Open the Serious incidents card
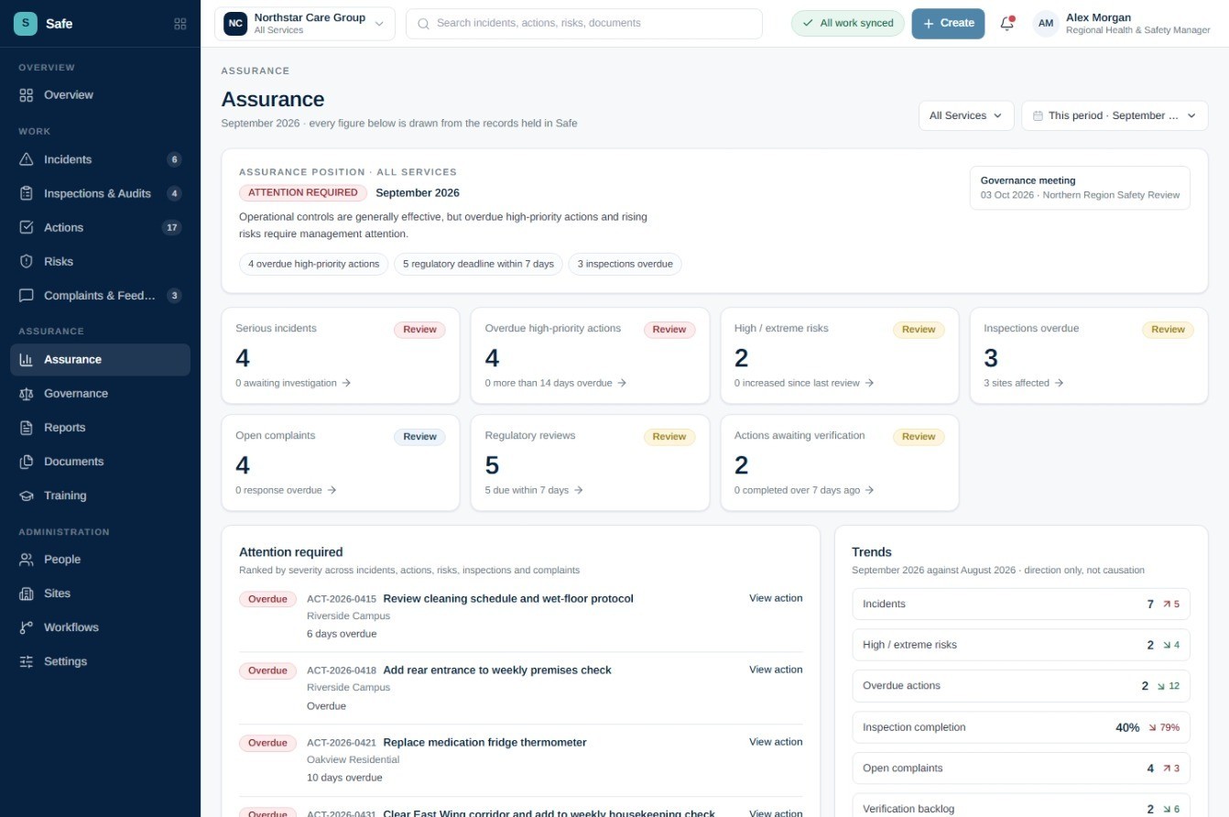1229x817 pixels. pos(341,355)
